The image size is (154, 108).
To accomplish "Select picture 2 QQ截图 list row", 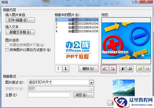I will point(77,24).
